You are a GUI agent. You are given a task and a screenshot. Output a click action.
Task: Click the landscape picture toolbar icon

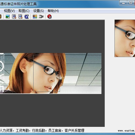pyautogui.click(x=7, y=16)
